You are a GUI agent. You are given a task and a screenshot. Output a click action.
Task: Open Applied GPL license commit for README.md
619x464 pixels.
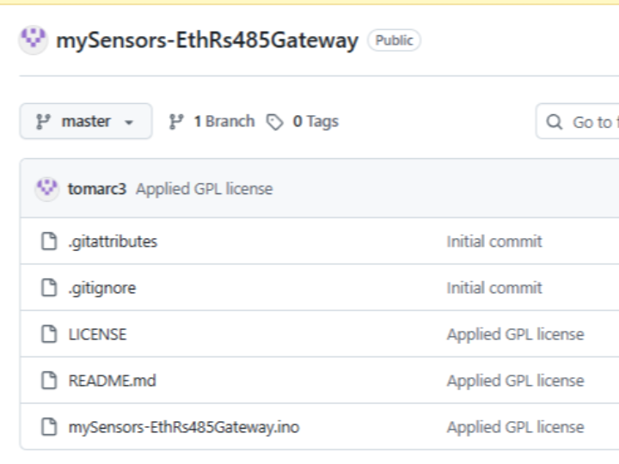(x=515, y=381)
